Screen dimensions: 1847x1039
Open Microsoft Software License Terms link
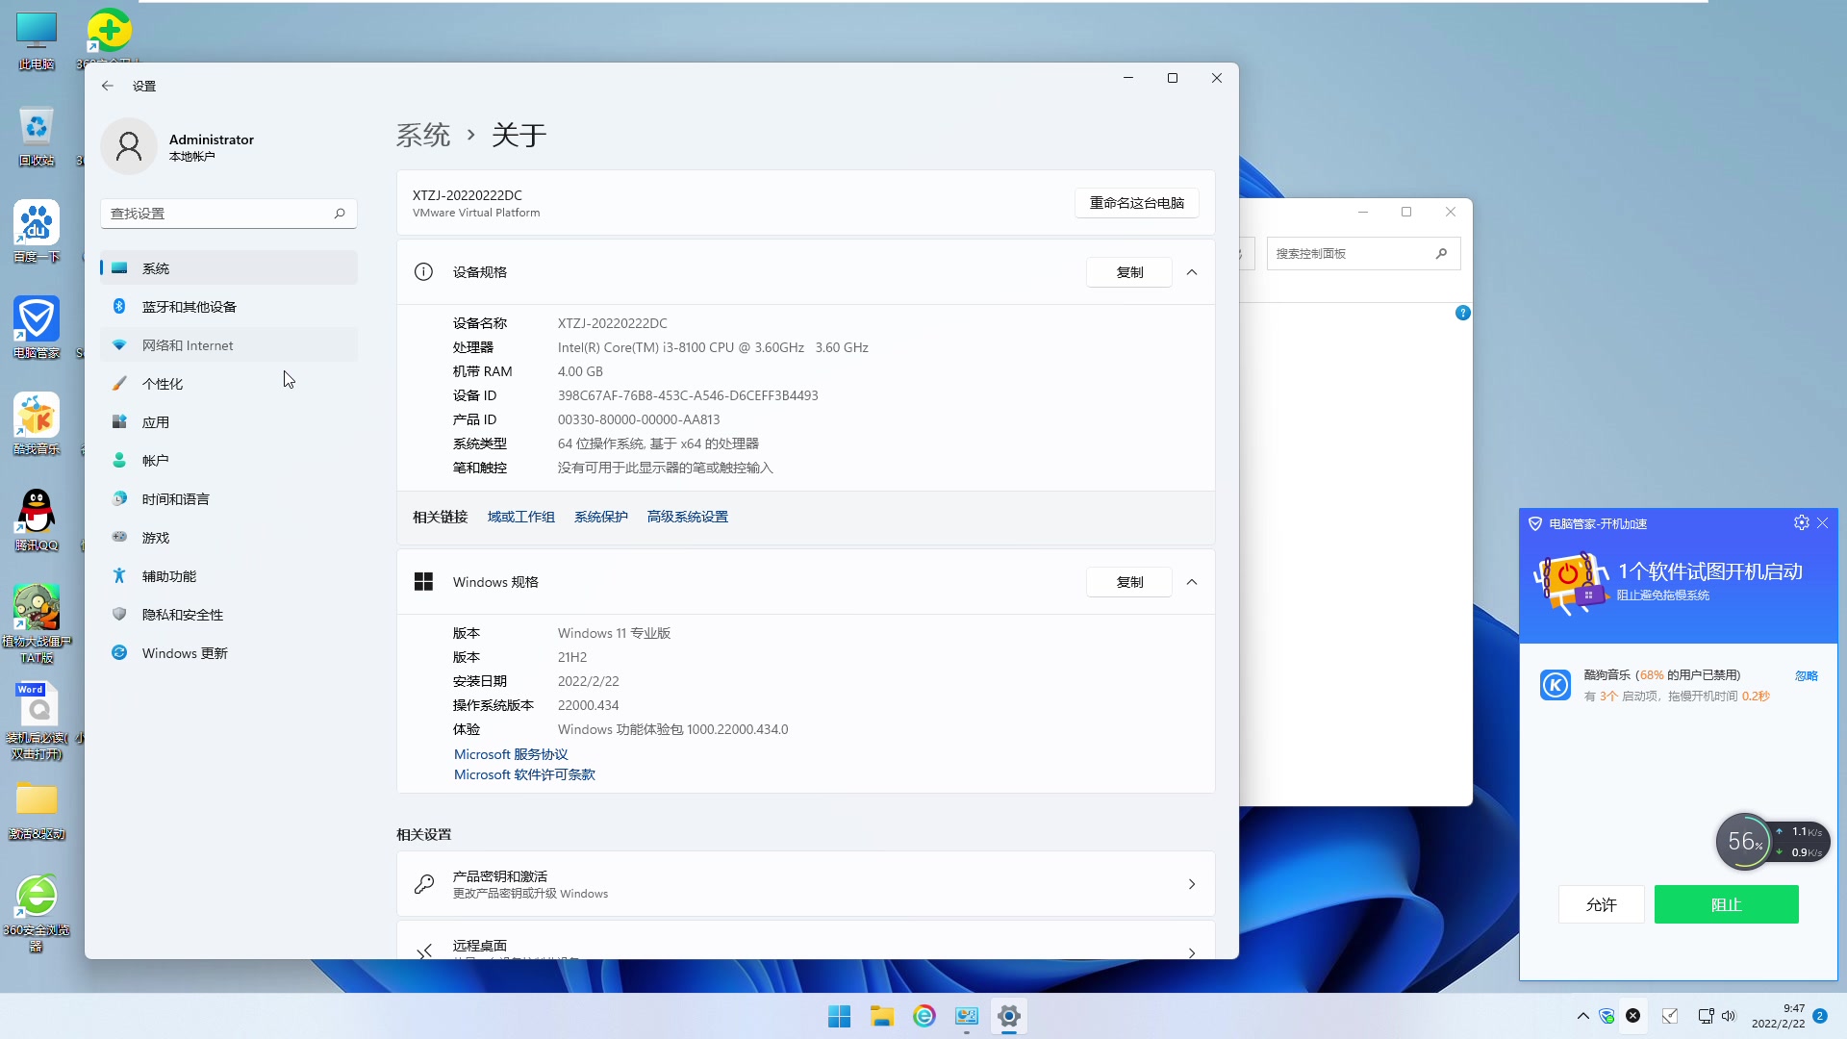[x=524, y=774]
